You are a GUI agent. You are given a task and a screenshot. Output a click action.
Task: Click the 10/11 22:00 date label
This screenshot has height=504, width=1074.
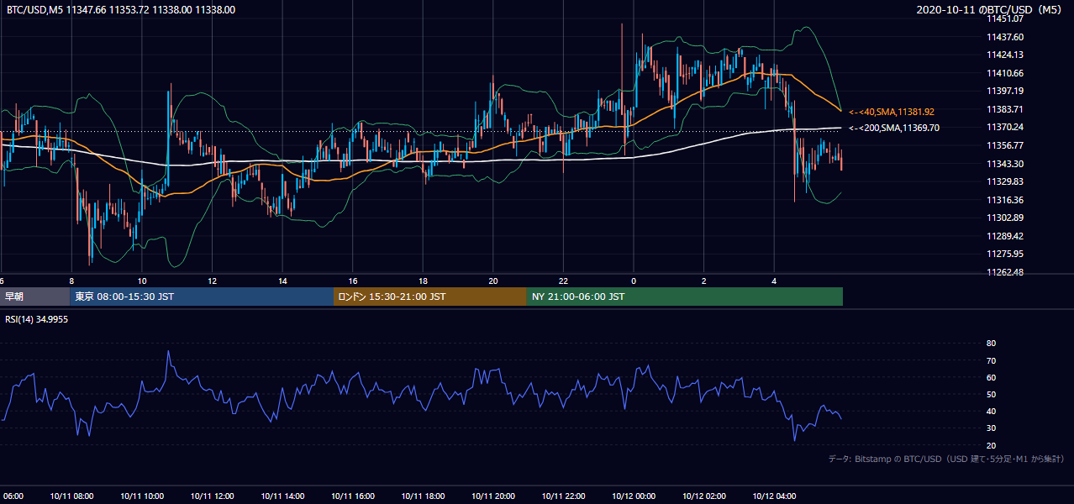tap(564, 496)
